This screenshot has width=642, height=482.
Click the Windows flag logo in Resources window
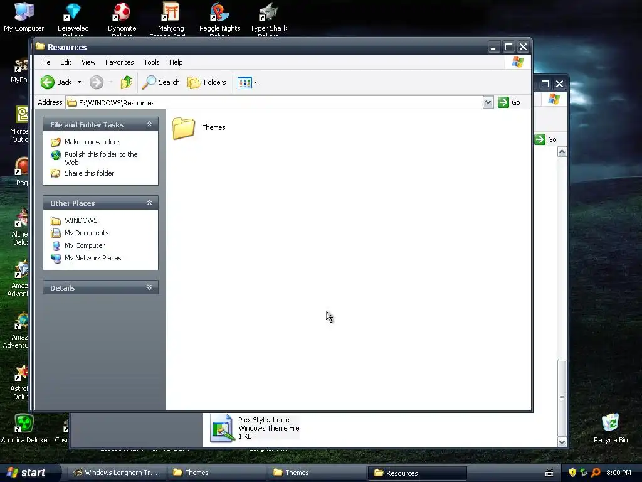click(517, 62)
